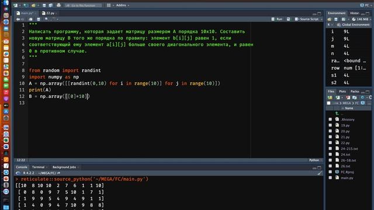Screen dimensions: 374x210
Task: Tick the checkbox next to FC.Rproj
Action: click(x=330, y=172)
